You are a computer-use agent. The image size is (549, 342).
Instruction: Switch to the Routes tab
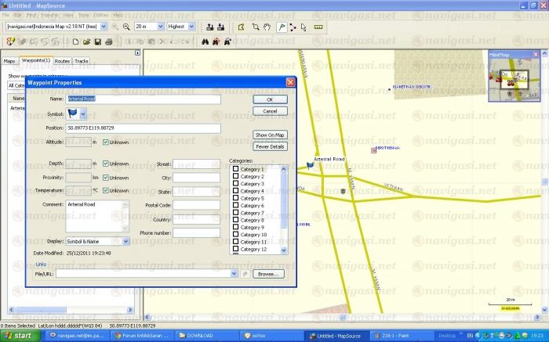pyautogui.click(x=62, y=60)
